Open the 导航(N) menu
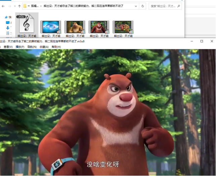Image resolution: width=216 pixels, height=176 pixels. (x=32, y=47)
